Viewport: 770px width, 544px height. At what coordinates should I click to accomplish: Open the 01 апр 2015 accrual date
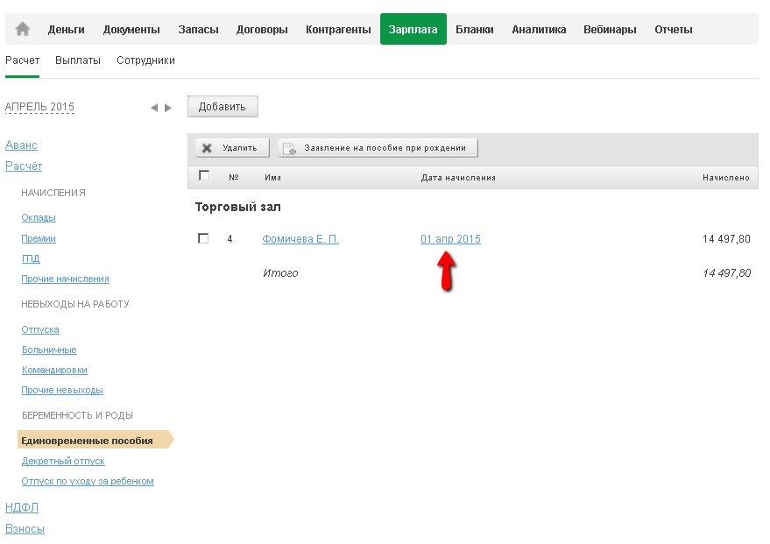450,238
